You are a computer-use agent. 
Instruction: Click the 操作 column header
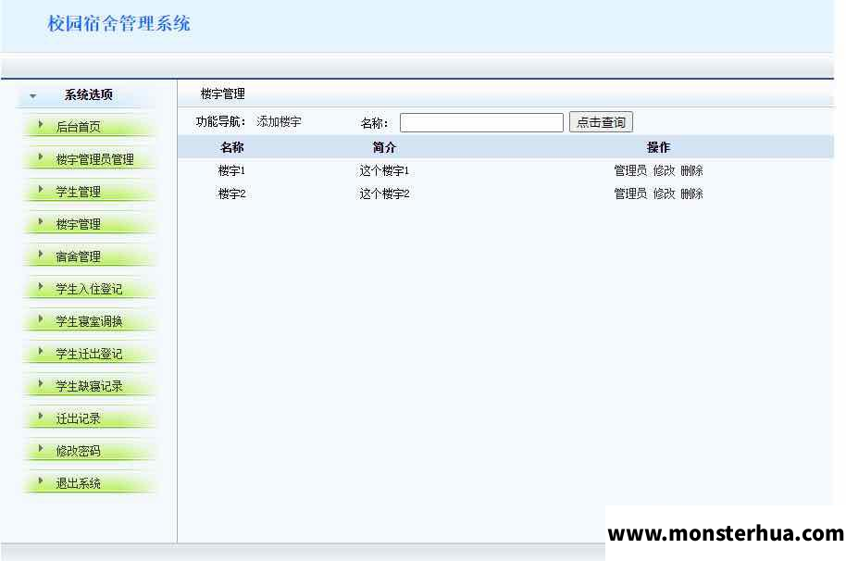pyautogui.click(x=658, y=147)
